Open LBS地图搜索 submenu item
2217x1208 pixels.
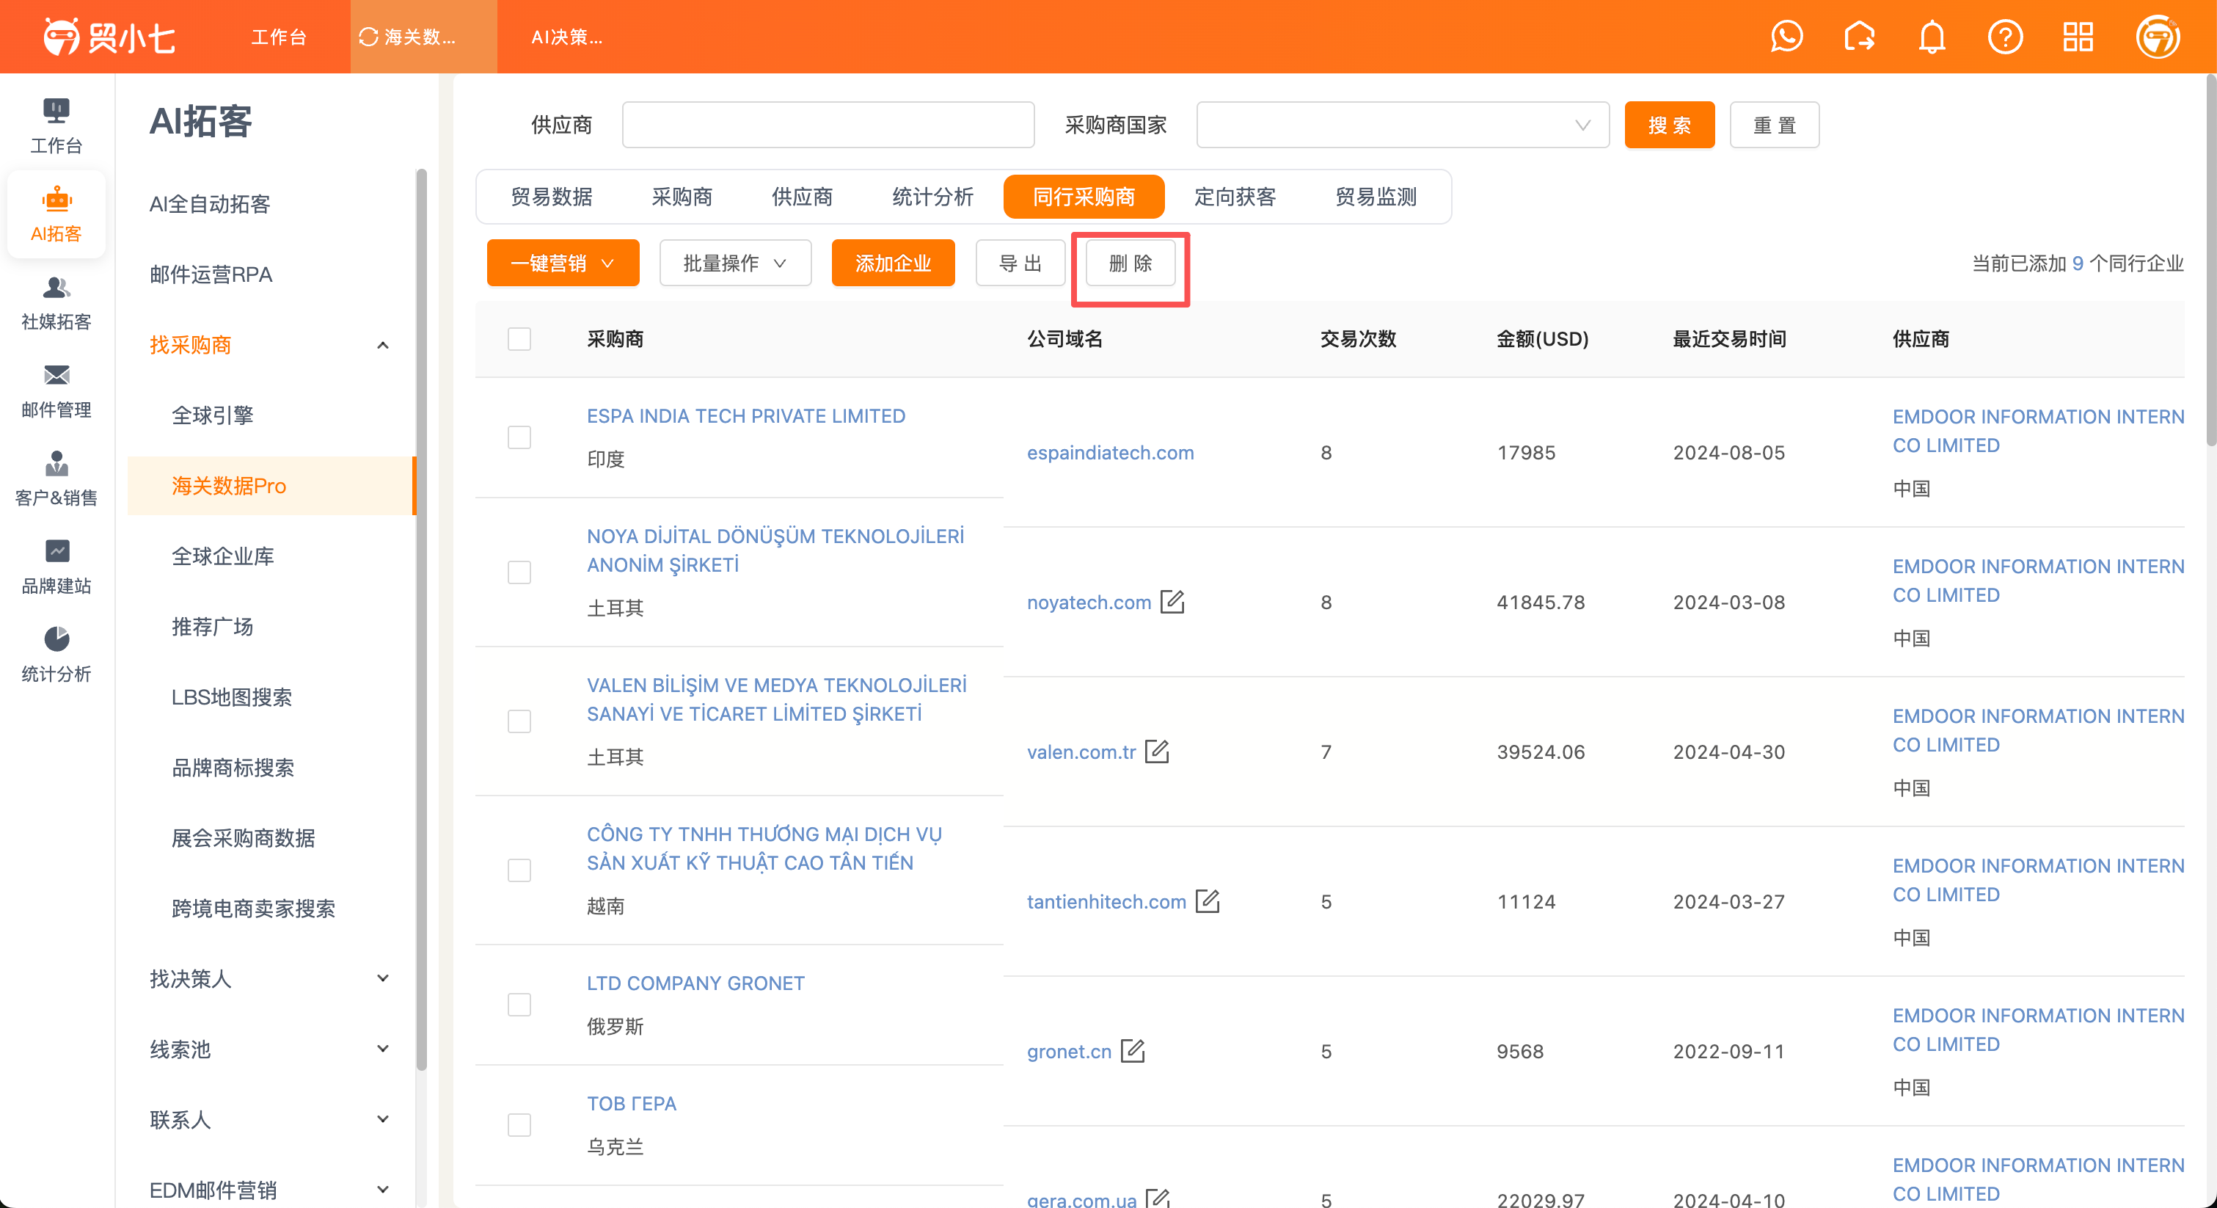coord(232,696)
